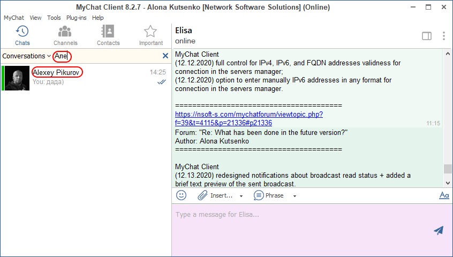Click the Elisa chat header name
This screenshot has width=453, height=257.
coord(184,31)
